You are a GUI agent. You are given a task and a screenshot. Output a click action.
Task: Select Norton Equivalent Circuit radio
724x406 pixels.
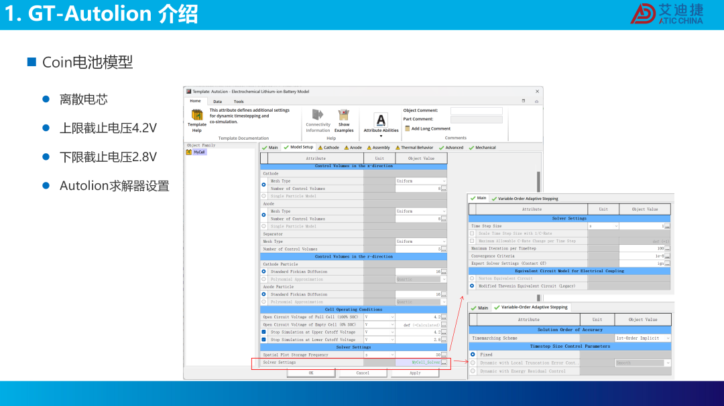coord(472,278)
